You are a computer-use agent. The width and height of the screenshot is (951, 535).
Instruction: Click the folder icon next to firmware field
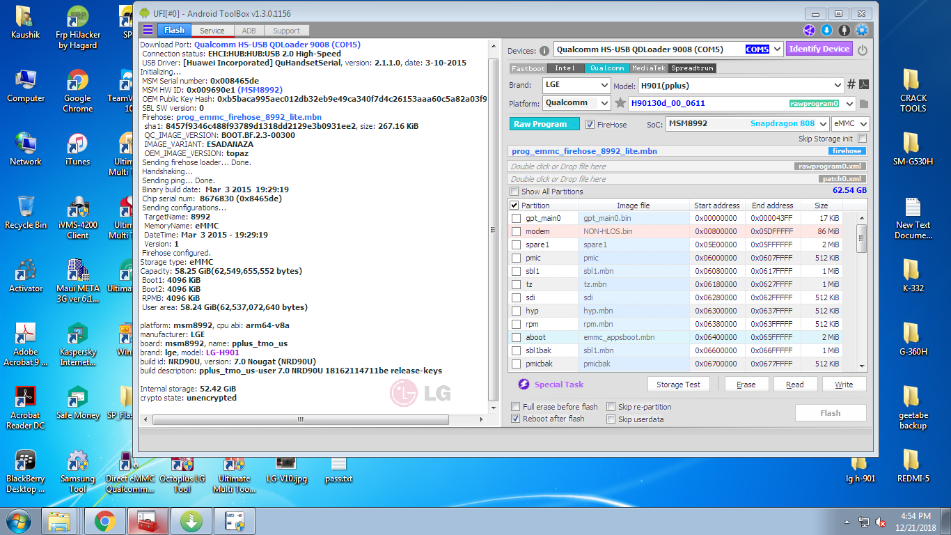864,104
